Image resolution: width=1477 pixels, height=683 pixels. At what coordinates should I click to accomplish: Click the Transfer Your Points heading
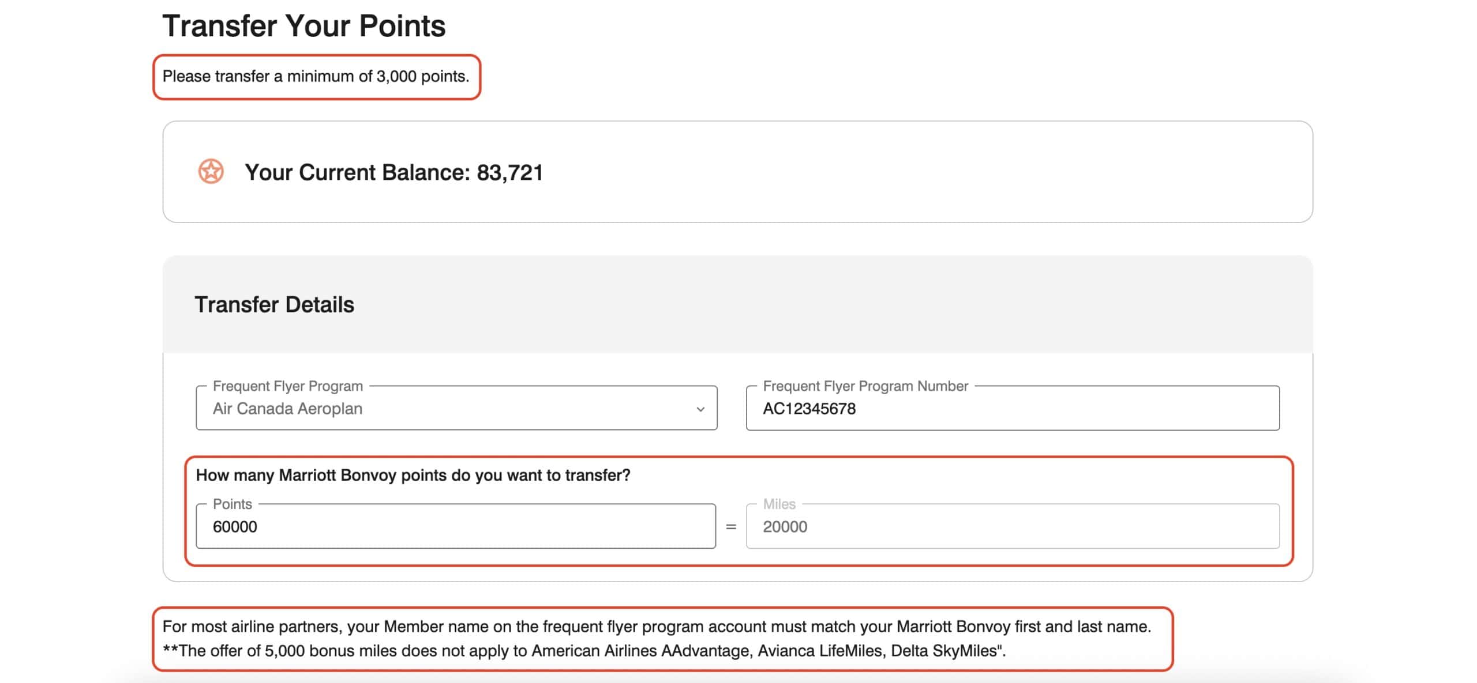[x=303, y=26]
